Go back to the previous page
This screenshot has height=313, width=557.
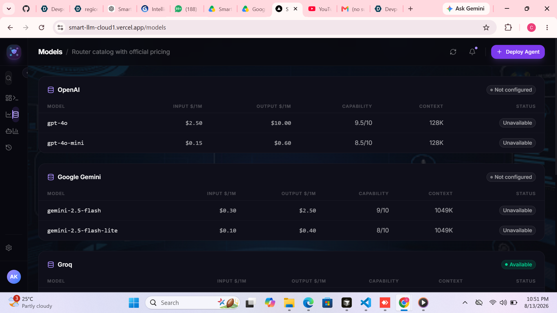click(x=10, y=28)
